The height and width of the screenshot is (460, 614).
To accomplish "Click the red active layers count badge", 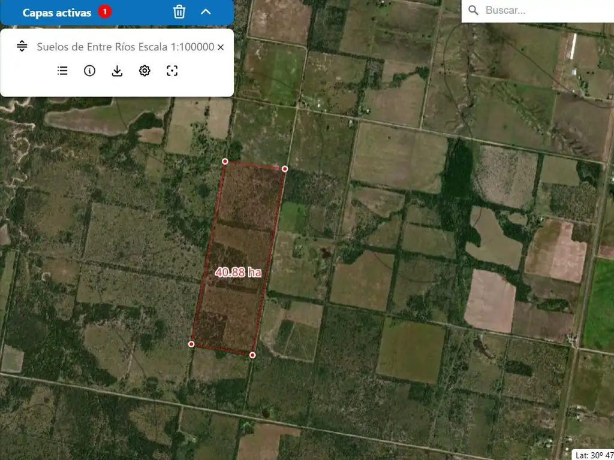I will click(105, 12).
